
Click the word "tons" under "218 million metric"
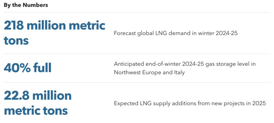coord(16,41)
